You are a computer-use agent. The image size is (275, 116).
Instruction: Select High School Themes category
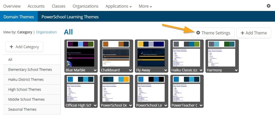[x=32, y=89]
